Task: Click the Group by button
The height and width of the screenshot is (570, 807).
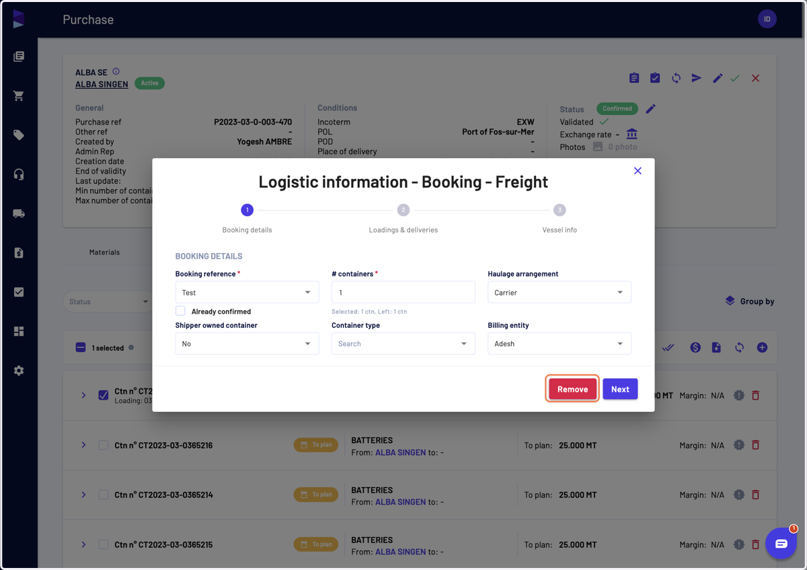Action: coord(749,301)
